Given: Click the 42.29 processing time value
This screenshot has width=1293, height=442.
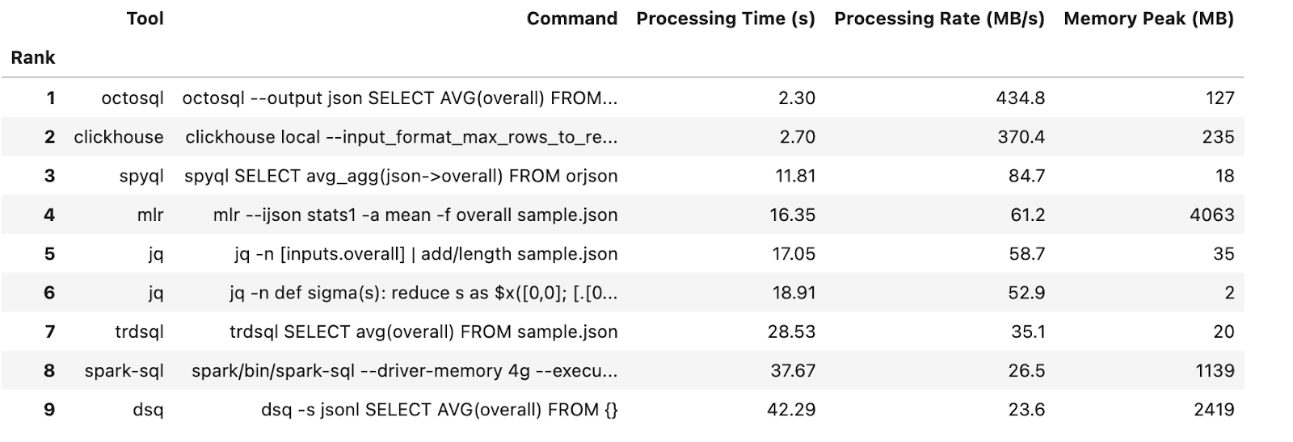Looking at the screenshot, I should click(790, 410).
